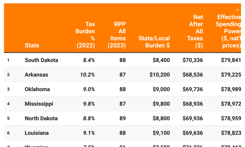Image resolution: width=245 pixels, height=147 pixels.
Task: Select the Arkansas state name
Action: tap(36, 75)
